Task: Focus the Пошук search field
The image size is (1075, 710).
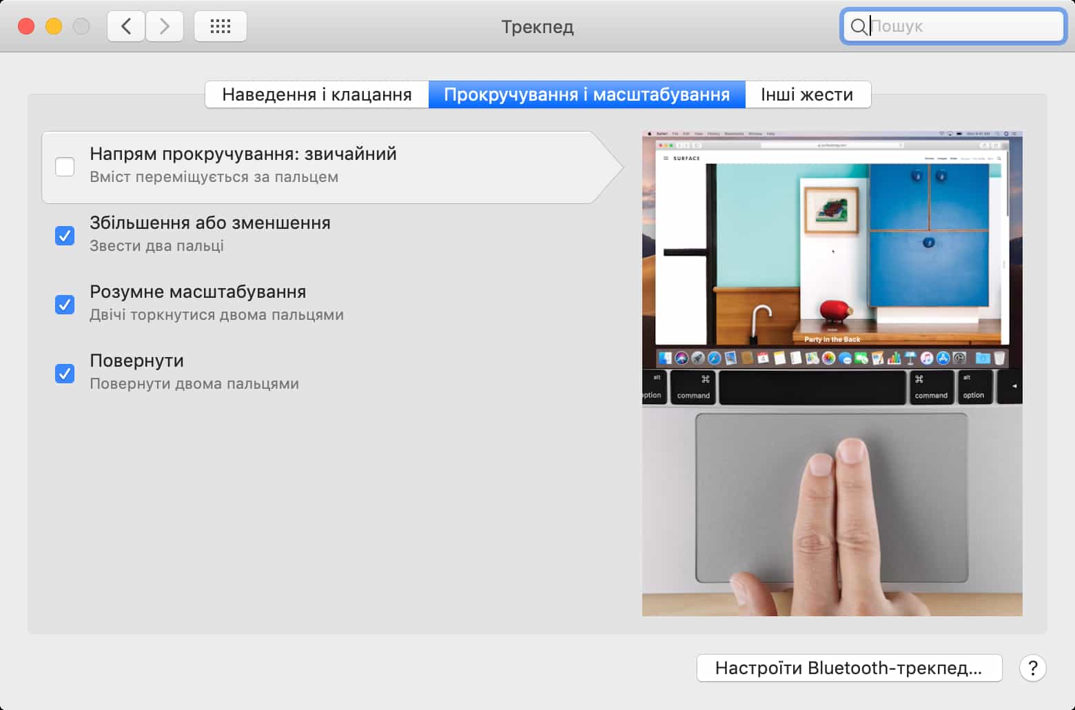Action: [963, 27]
